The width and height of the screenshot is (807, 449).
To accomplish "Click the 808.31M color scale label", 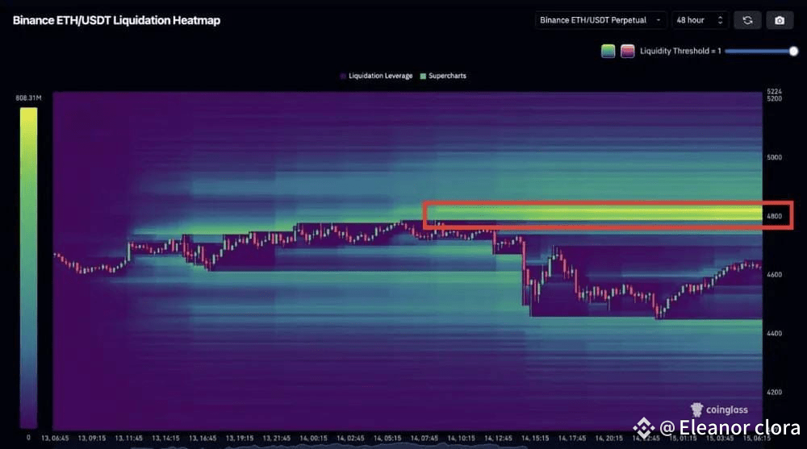I will 28,98.
